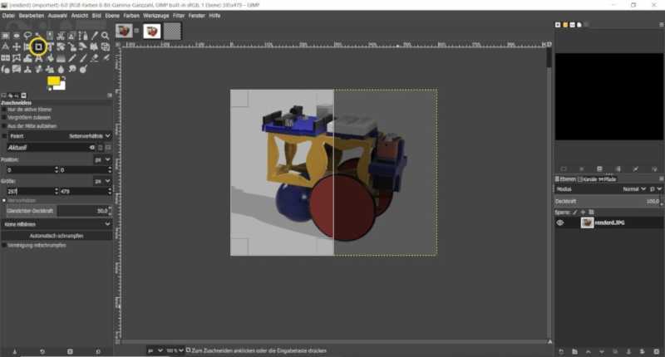Toggle the 'Hervorheben' checkbox

(4, 200)
